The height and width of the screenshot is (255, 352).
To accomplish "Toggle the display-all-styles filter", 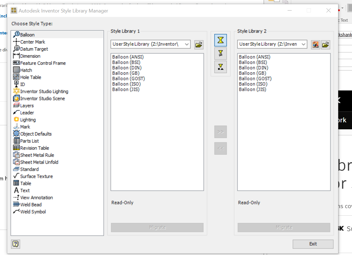I will [x=220, y=40].
